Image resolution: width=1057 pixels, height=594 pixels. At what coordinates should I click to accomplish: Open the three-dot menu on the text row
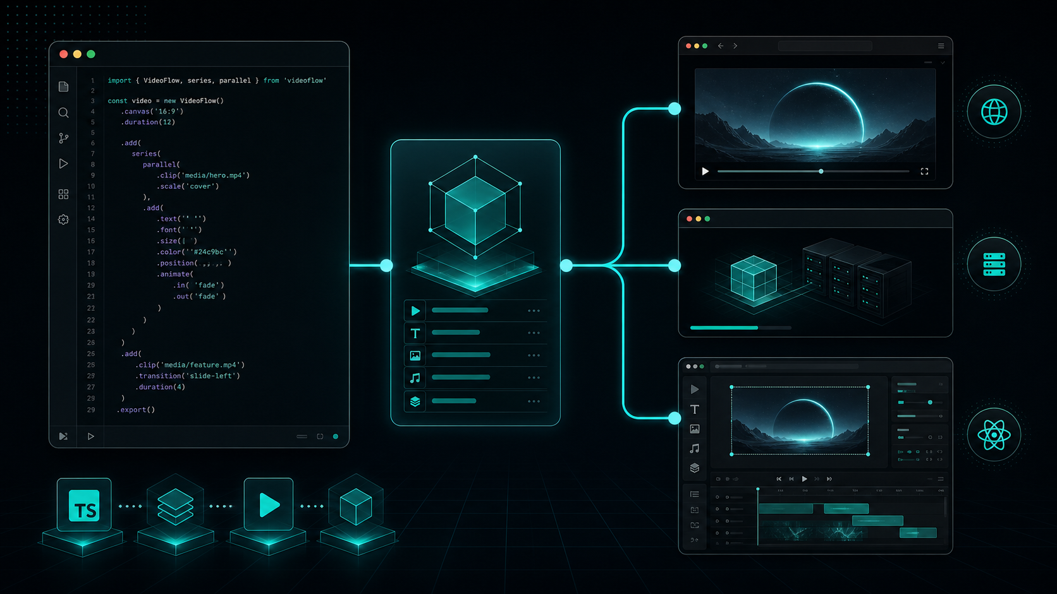tap(534, 333)
